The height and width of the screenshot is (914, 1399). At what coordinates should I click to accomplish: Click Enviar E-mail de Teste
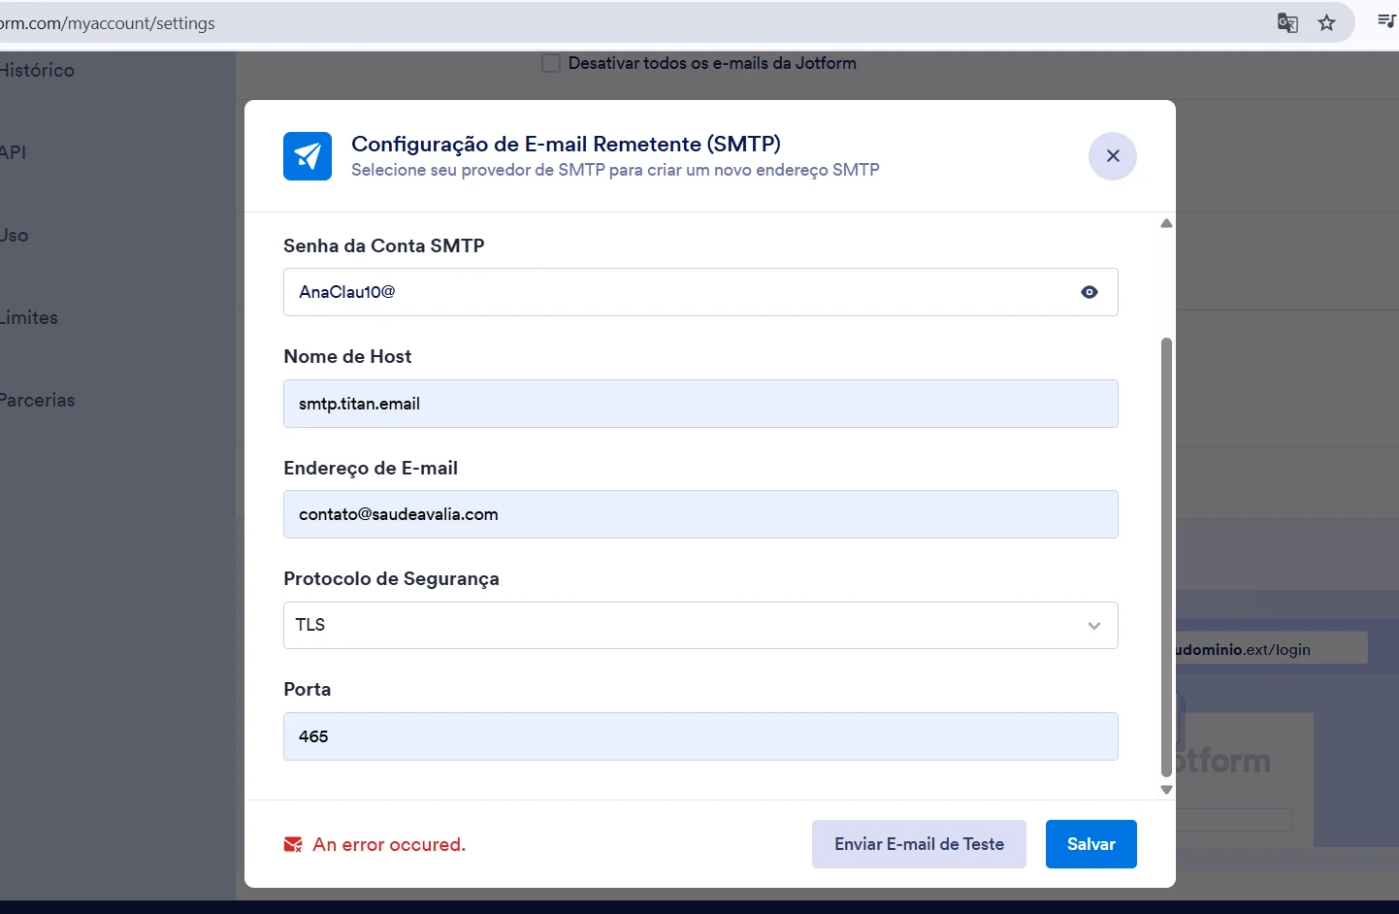919,843
